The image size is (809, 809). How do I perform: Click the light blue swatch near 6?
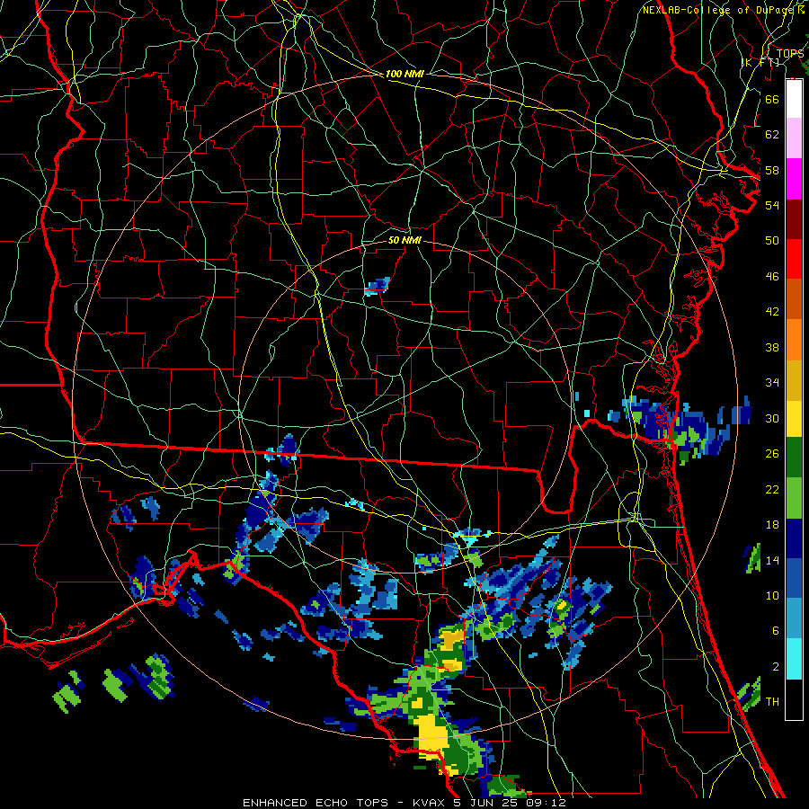pyautogui.click(x=794, y=618)
